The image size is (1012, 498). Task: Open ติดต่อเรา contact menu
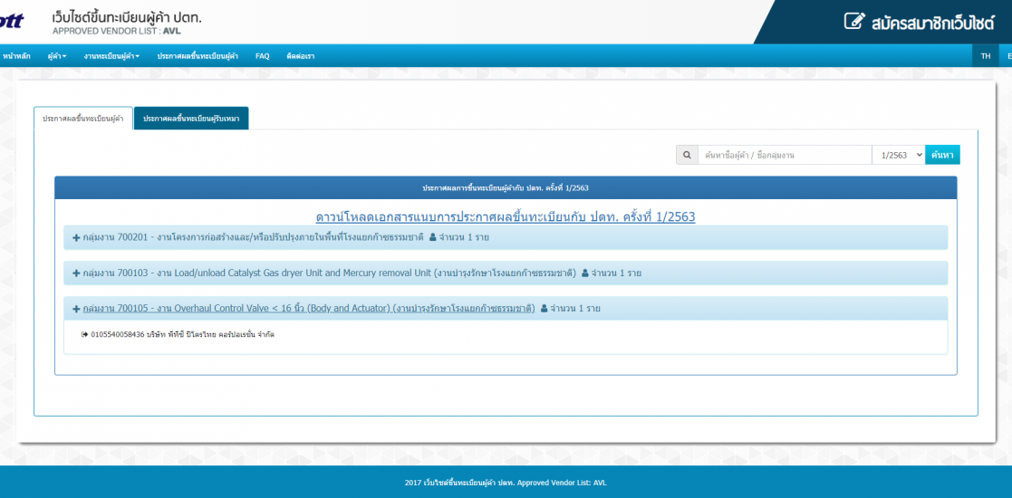pyautogui.click(x=301, y=56)
